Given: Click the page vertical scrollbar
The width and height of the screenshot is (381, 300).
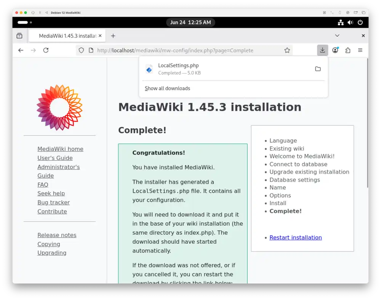Looking at the screenshot, I should coord(367,123).
